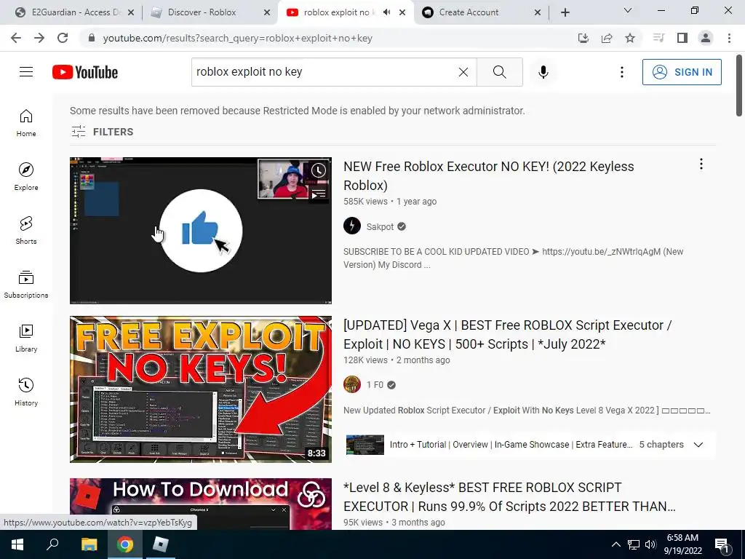Open File Explorer from the taskbar
This screenshot has height=559, width=745.
point(89,544)
